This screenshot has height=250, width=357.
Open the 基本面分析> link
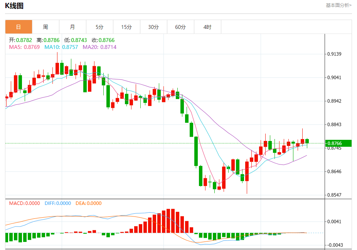pos(338,5)
